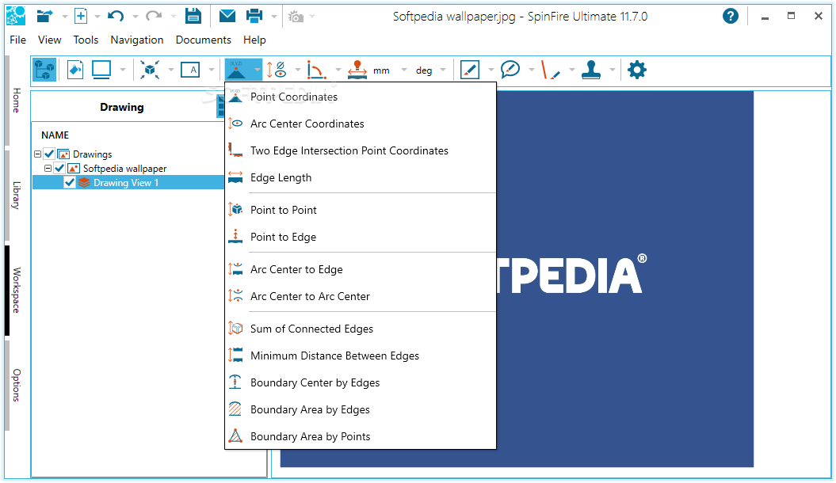The width and height of the screenshot is (836, 483).
Task: Open the View menu
Action: coord(50,40)
